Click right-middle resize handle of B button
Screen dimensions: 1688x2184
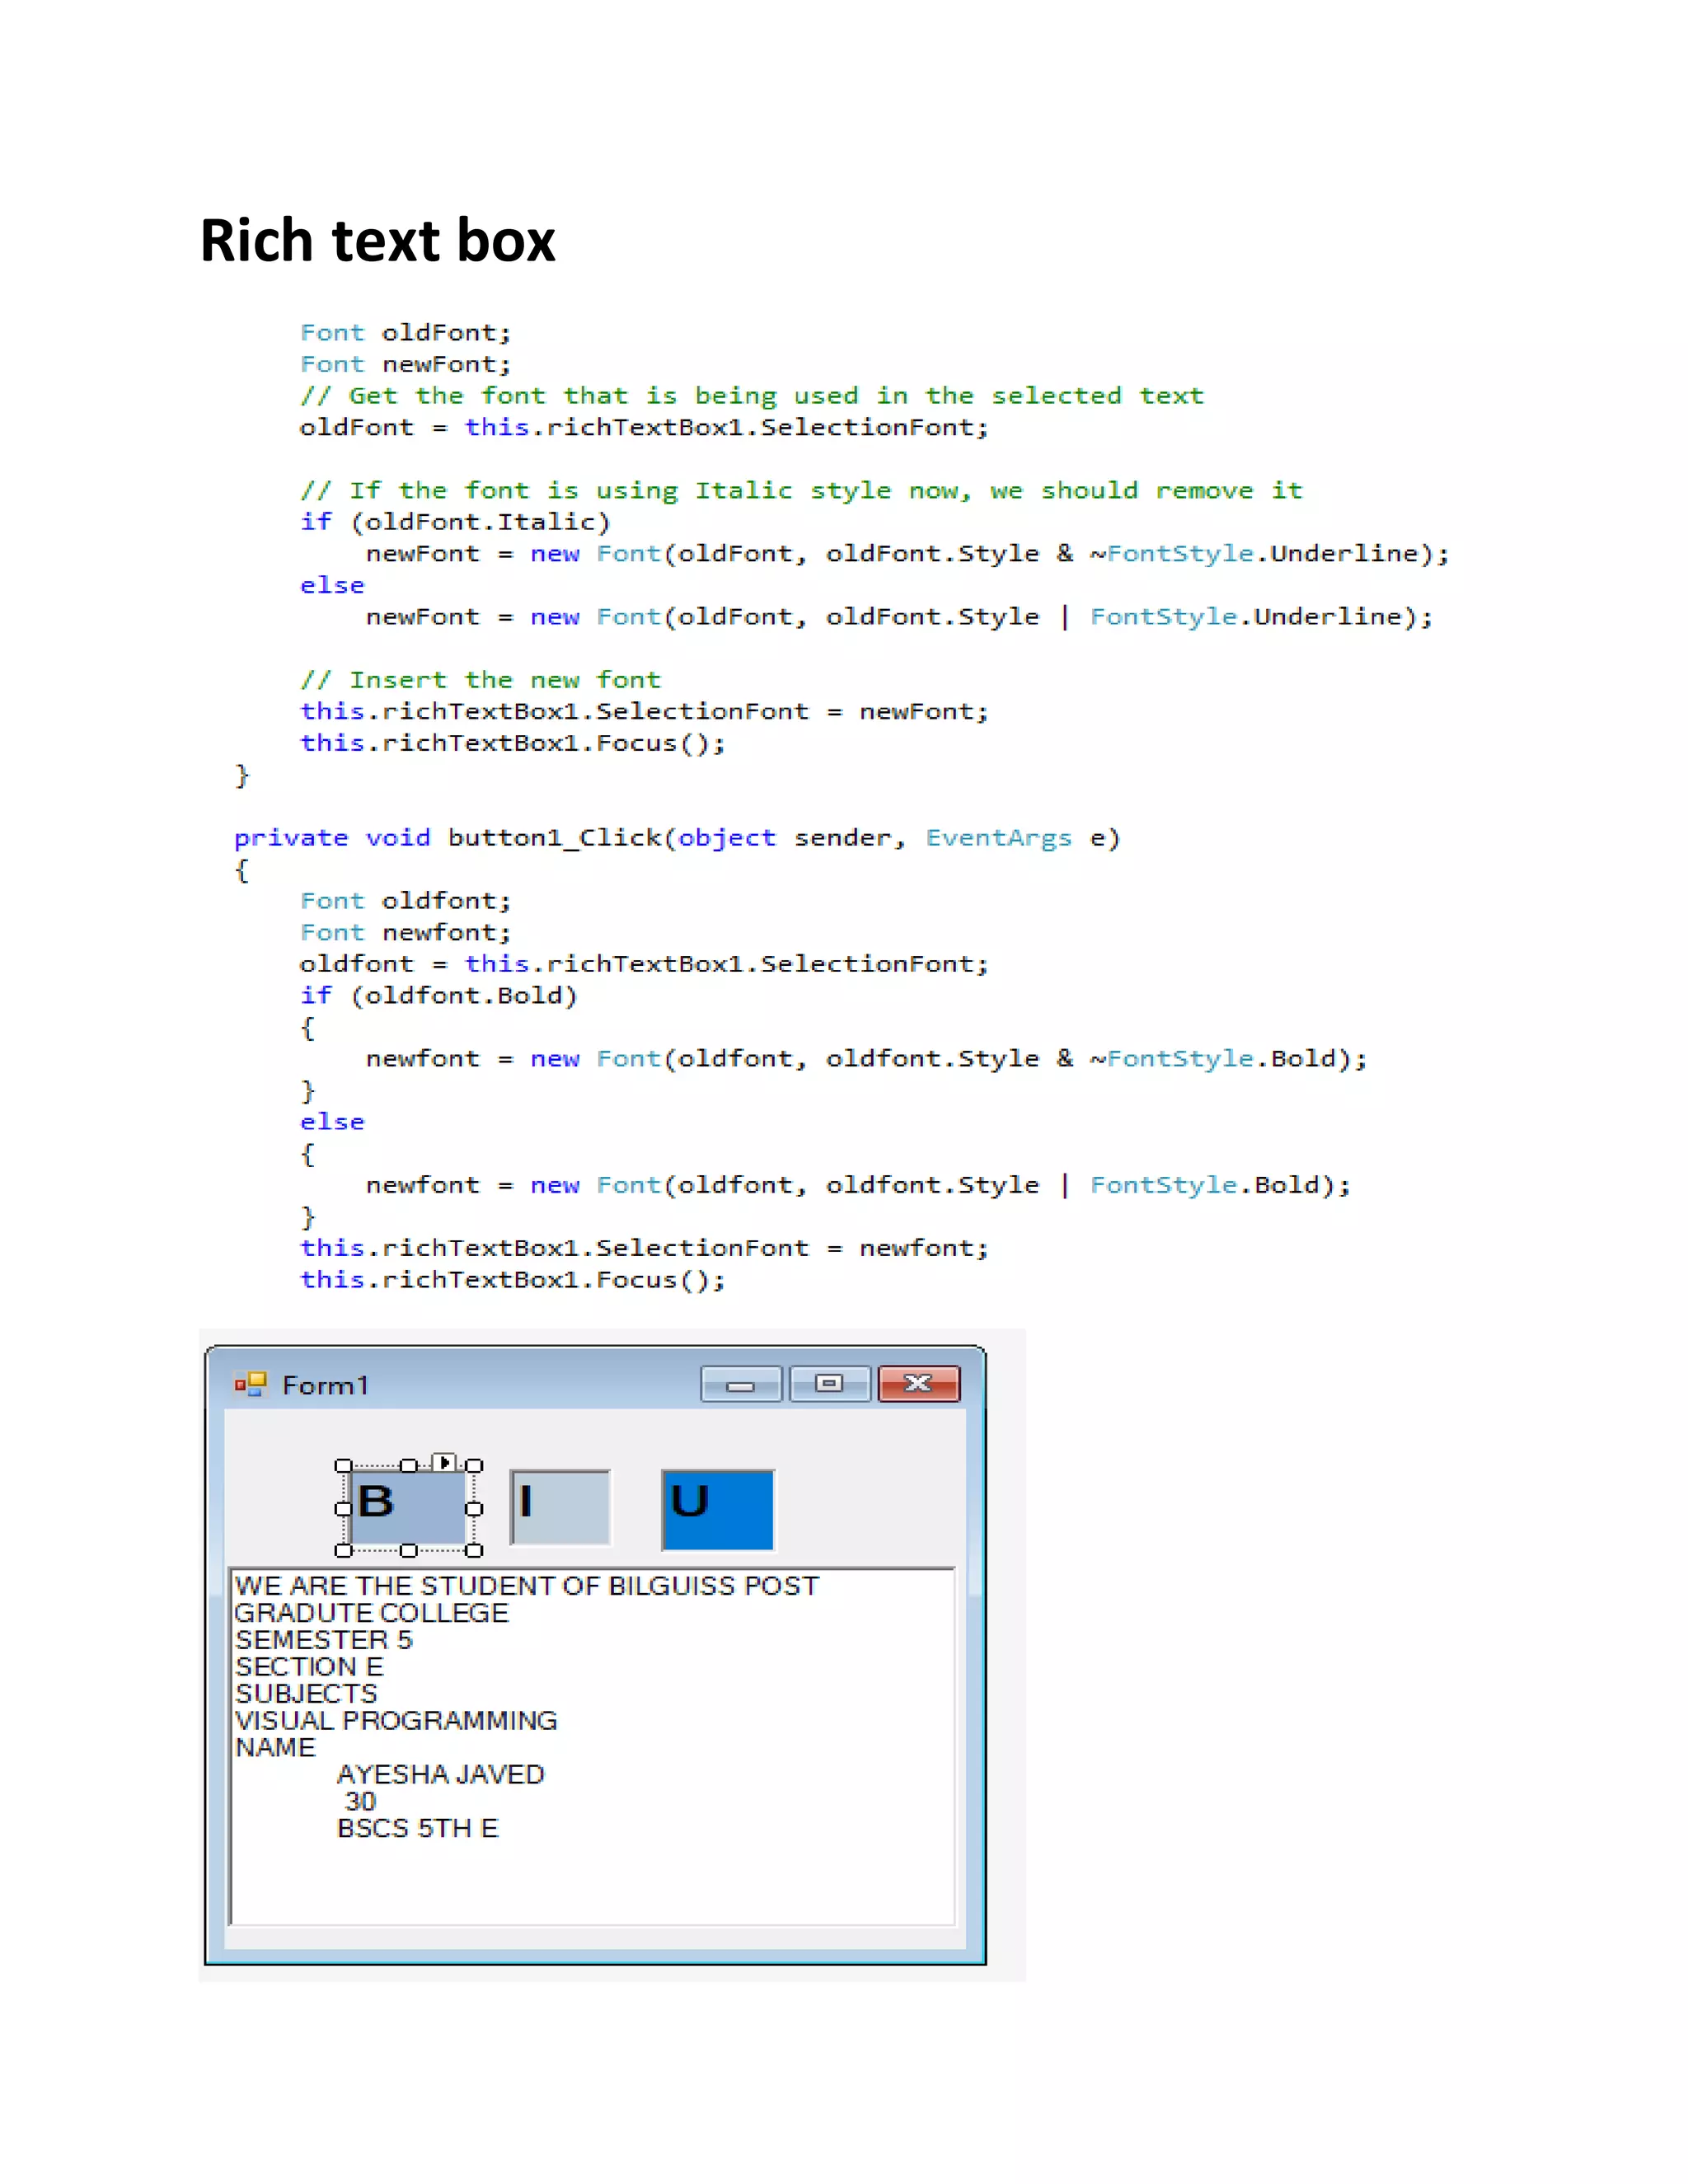tap(474, 1508)
